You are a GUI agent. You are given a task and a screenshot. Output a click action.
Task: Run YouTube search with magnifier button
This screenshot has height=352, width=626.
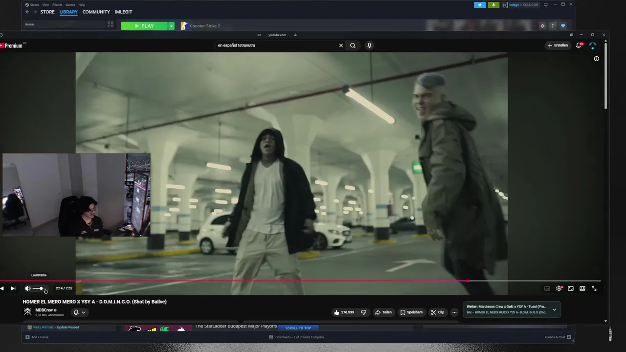tap(353, 45)
